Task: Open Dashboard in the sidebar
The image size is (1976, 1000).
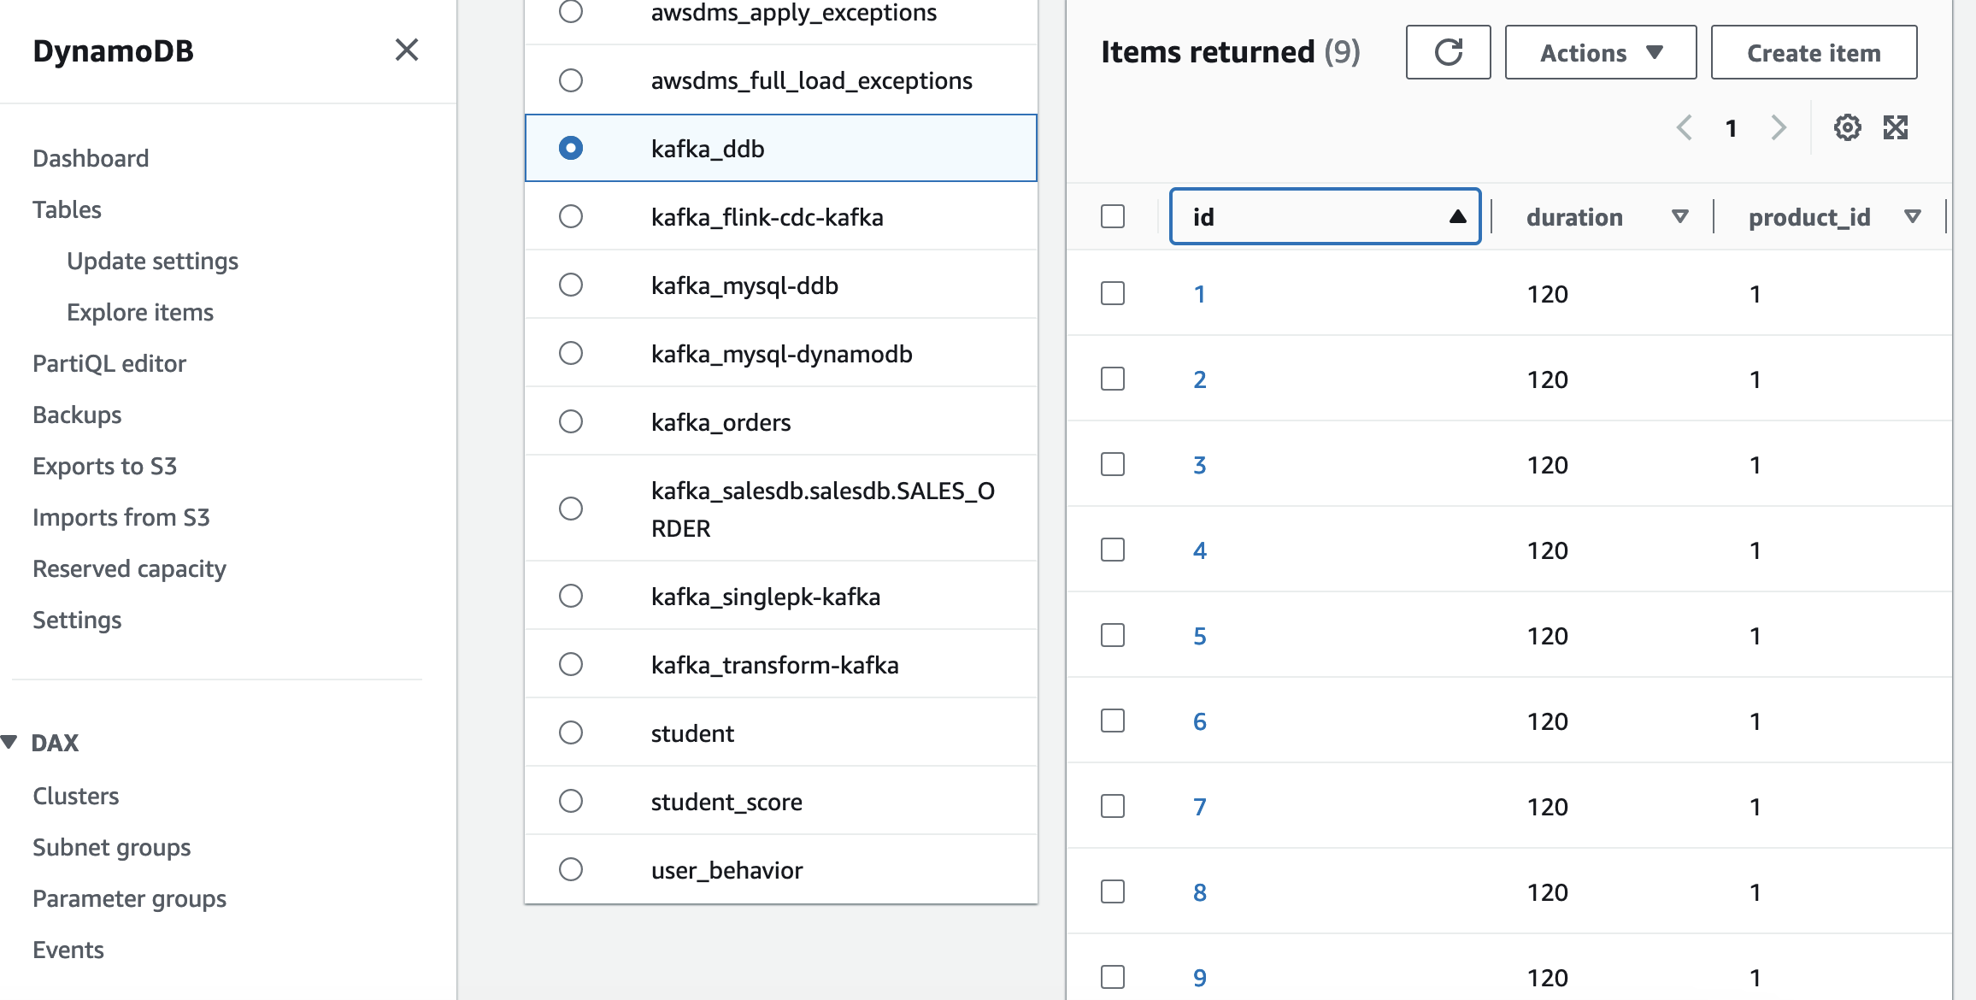Action: [x=91, y=158]
